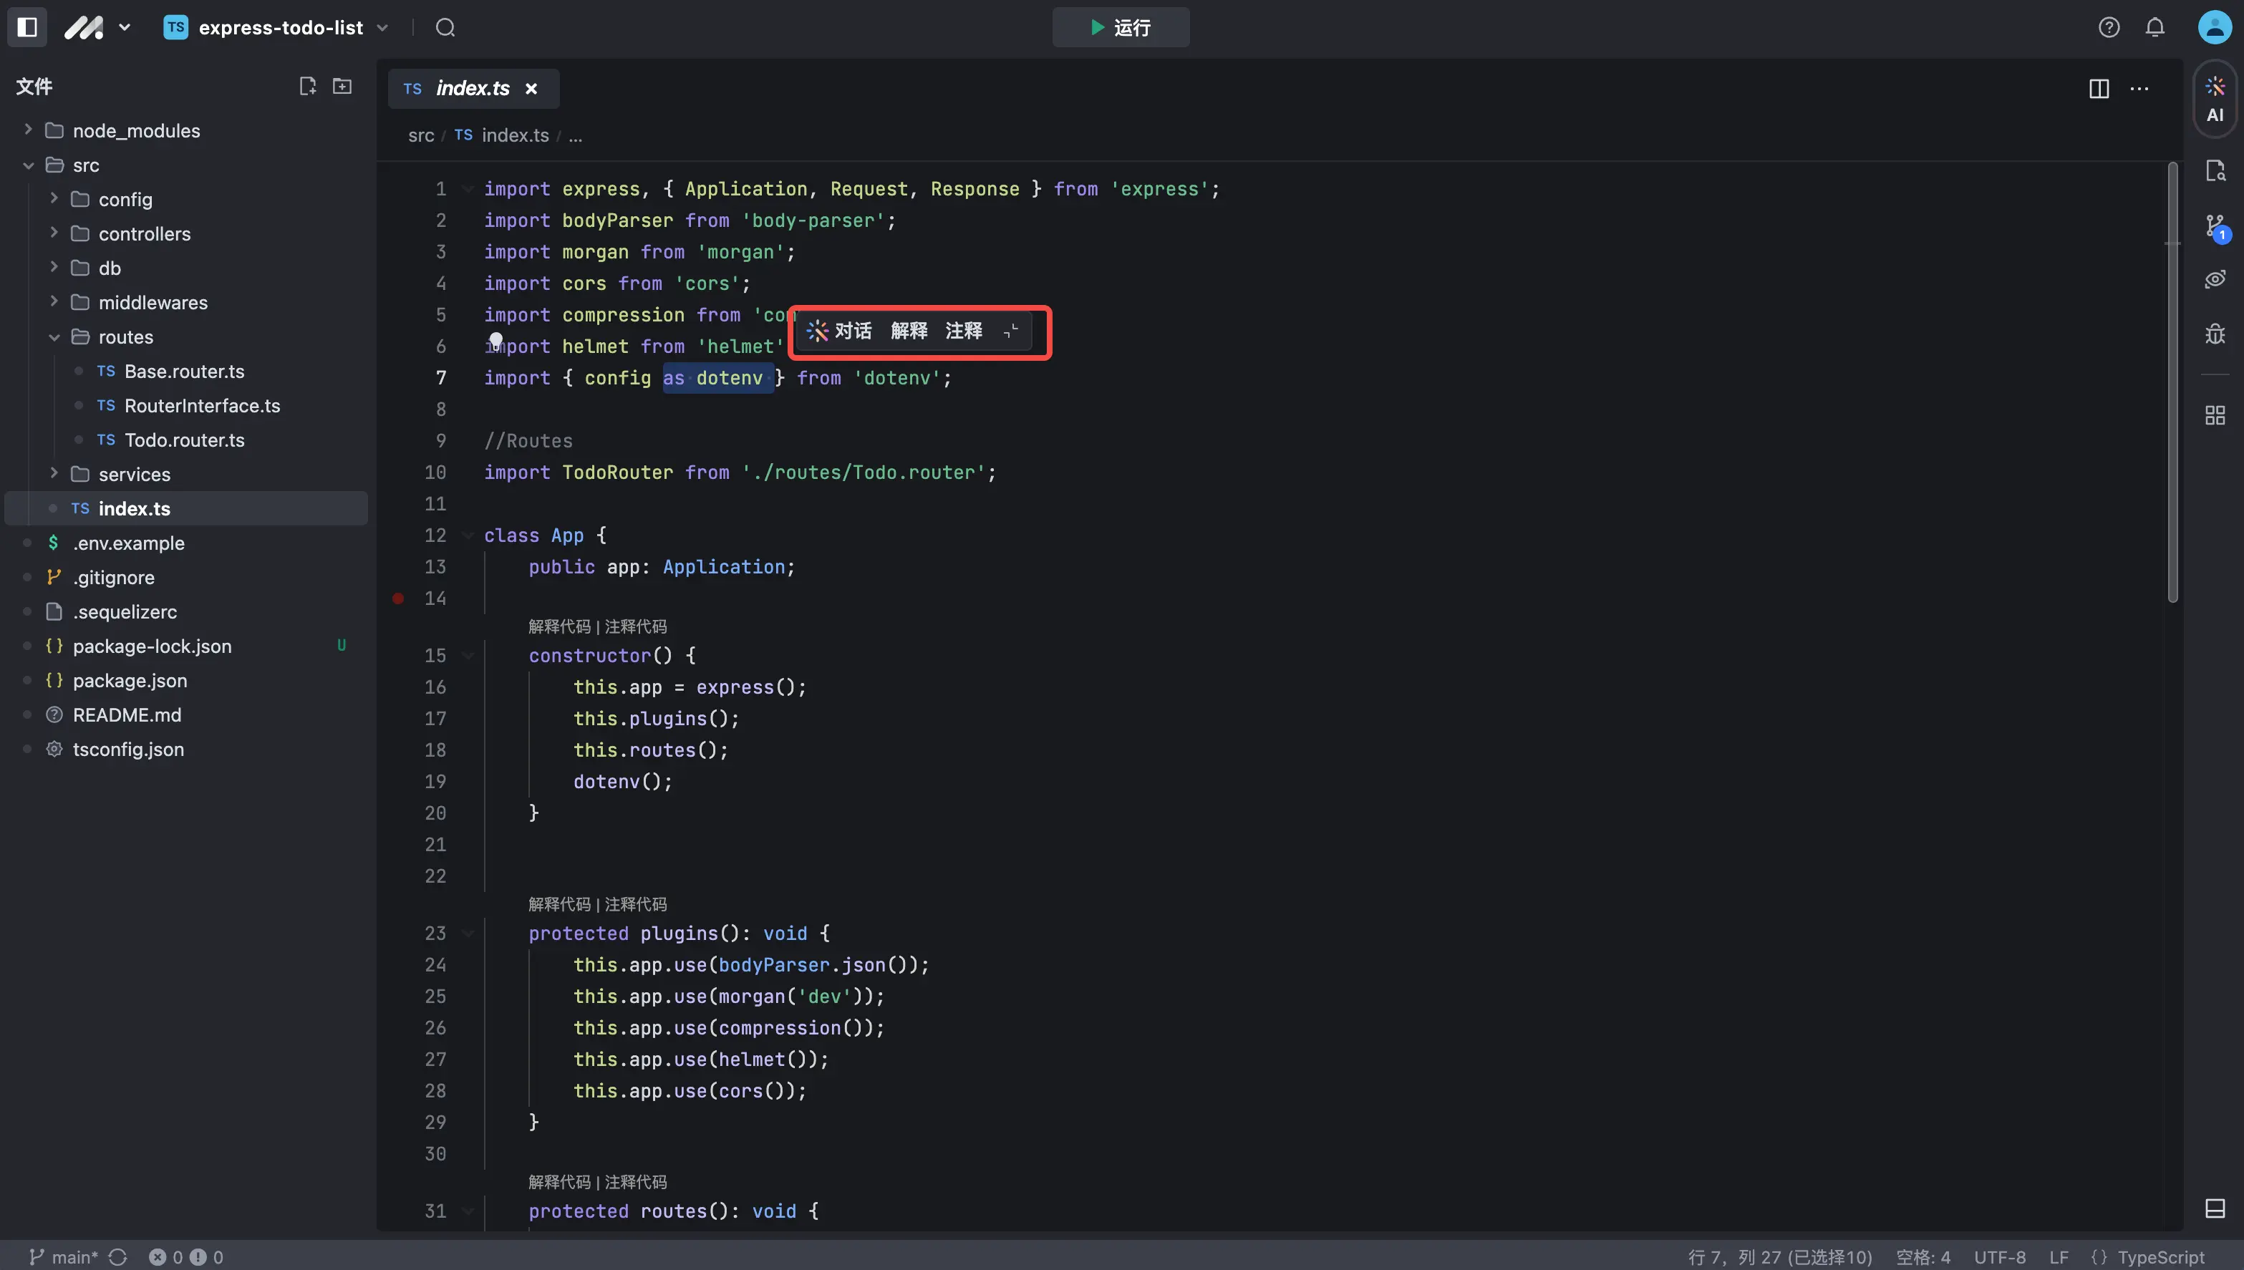
Task: Open .env.example file
Action: pos(185,543)
